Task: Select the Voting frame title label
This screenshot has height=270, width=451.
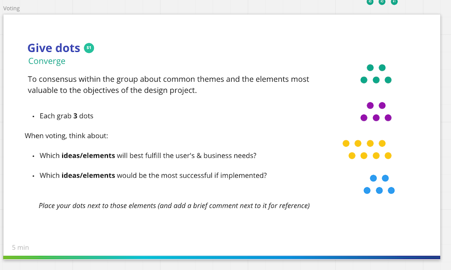Action: pos(11,8)
